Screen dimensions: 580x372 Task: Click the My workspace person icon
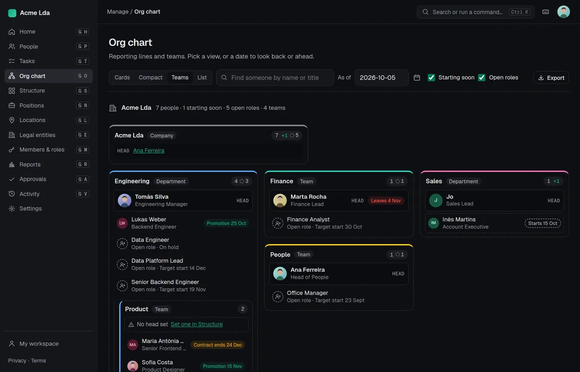click(x=12, y=344)
